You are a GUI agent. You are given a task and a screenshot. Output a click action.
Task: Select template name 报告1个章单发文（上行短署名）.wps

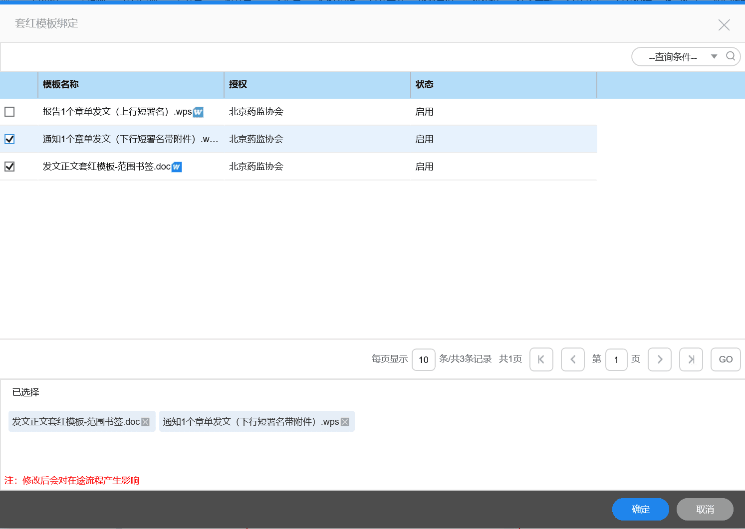[117, 112]
